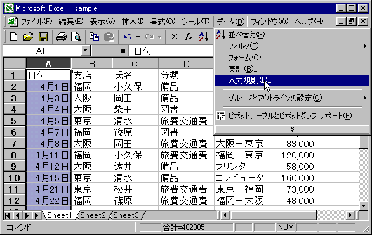This screenshot has width=372, height=235.
Task: Click the Select All corner button
Action: pos(15,63)
